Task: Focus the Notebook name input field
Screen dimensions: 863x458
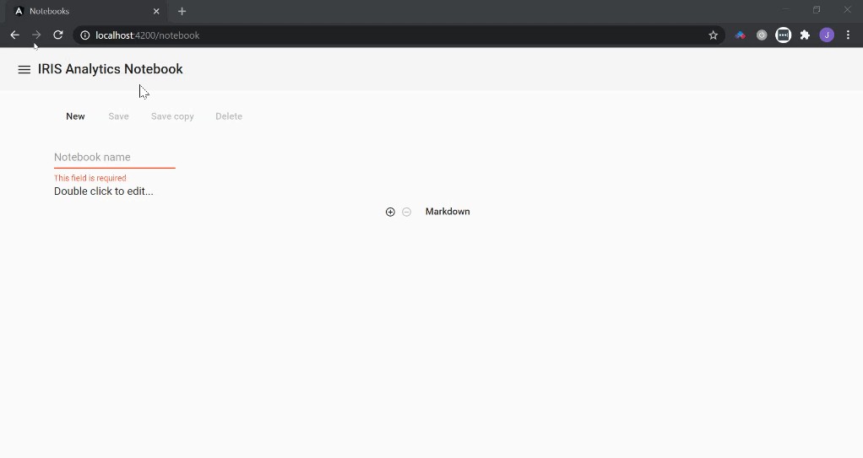Action: pyautogui.click(x=114, y=158)
